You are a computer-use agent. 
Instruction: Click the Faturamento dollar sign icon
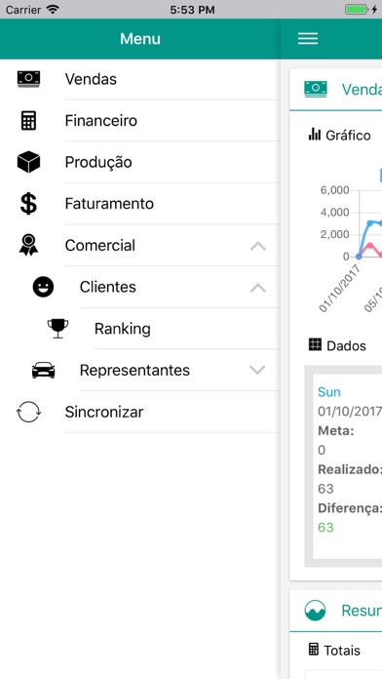point(28,204)
